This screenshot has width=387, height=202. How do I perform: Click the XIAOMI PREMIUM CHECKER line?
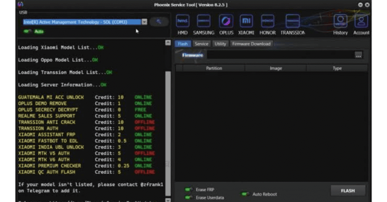coord(85,166)
